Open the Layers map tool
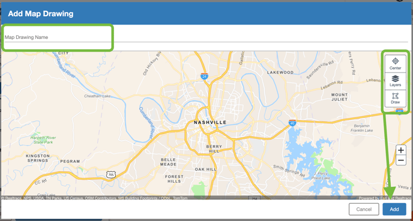The width and height of the screenshot is (413, 221). point(396,81)
